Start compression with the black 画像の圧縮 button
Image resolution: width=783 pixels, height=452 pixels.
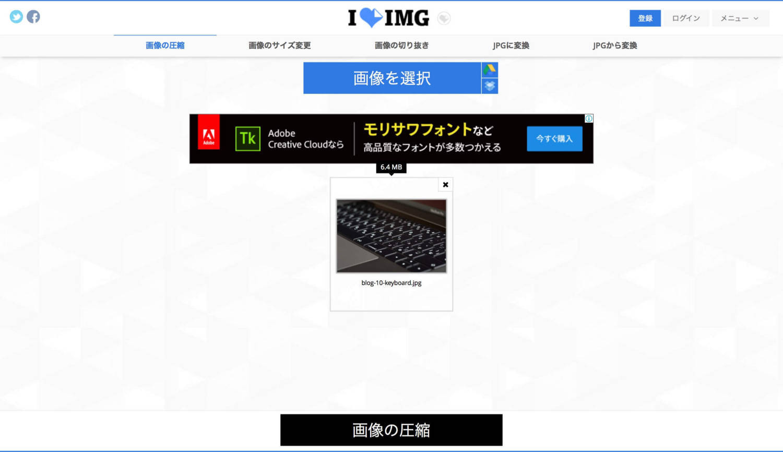pos(391,430)
